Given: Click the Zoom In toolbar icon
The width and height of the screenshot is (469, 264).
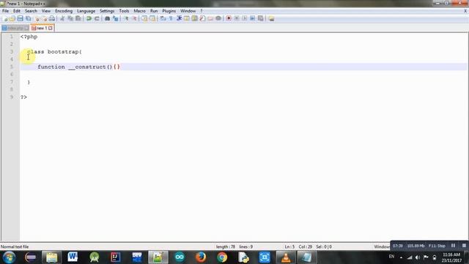Looking at the screenshot, I should tap(126, 18).
